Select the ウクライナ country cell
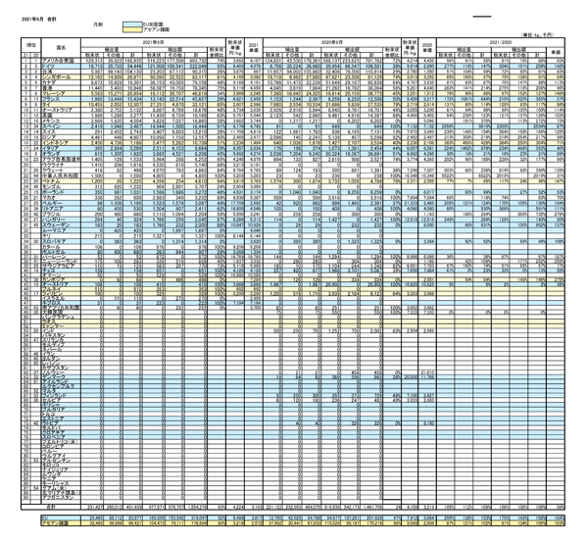 coord(61,165)
